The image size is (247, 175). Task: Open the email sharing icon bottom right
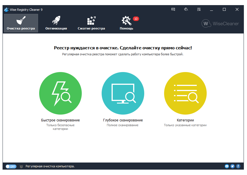227,166
